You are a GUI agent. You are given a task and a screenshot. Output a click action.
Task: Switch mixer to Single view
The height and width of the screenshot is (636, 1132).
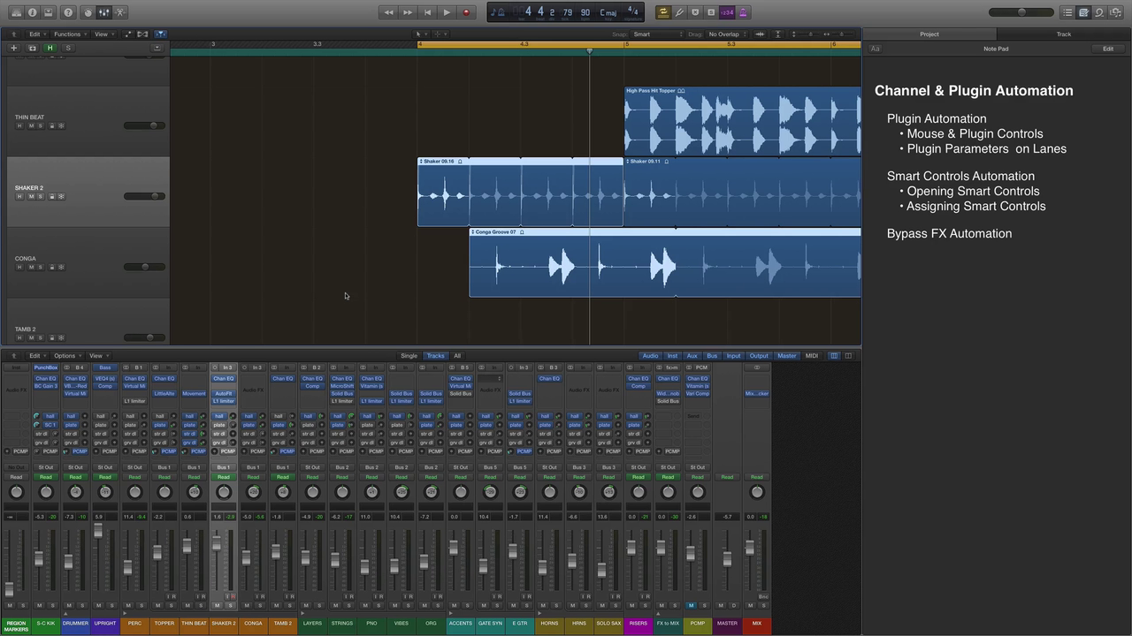tap(409, 356)
